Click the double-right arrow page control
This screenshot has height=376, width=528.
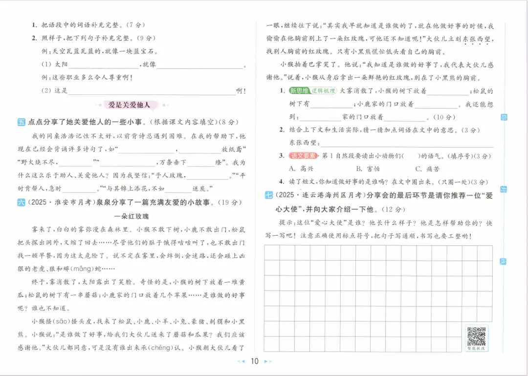click(x=269, y=362)
